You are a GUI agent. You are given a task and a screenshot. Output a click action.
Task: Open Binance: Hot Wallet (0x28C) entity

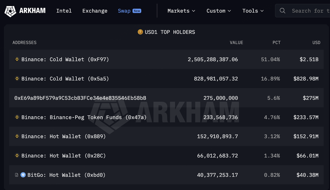coord(63,156)
